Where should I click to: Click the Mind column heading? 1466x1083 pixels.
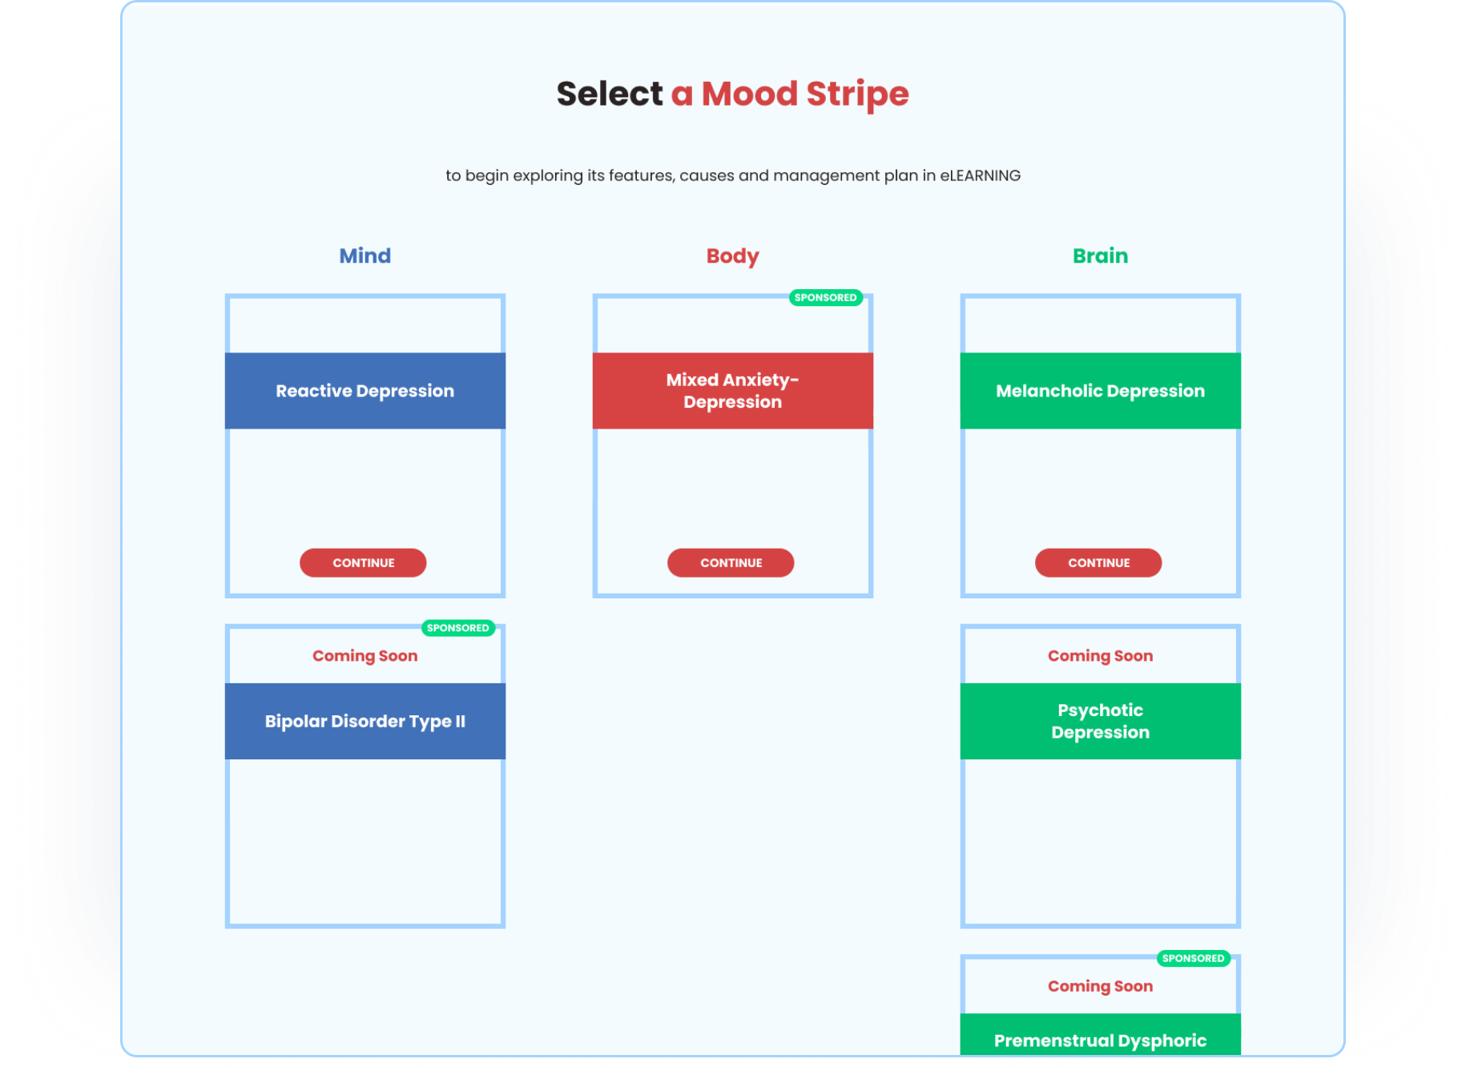[365, 256]
